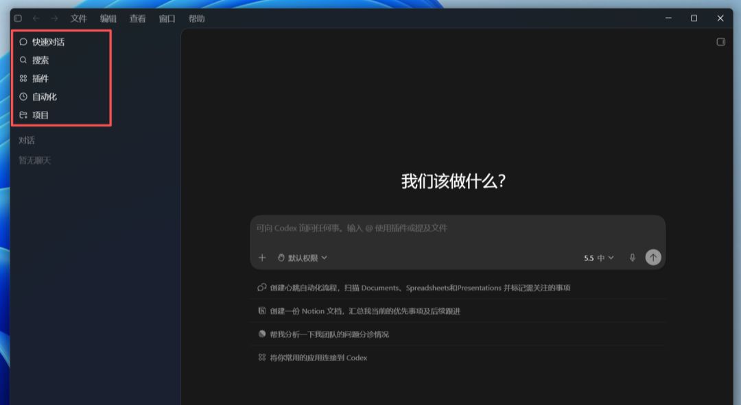This screenshot has height=405, width=741.
Task: Open the 帮助 menu
Action: tap(197, 19)
